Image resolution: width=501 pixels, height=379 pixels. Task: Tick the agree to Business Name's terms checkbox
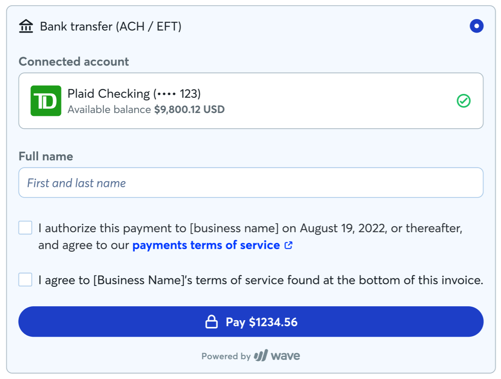tap(25, 280)
